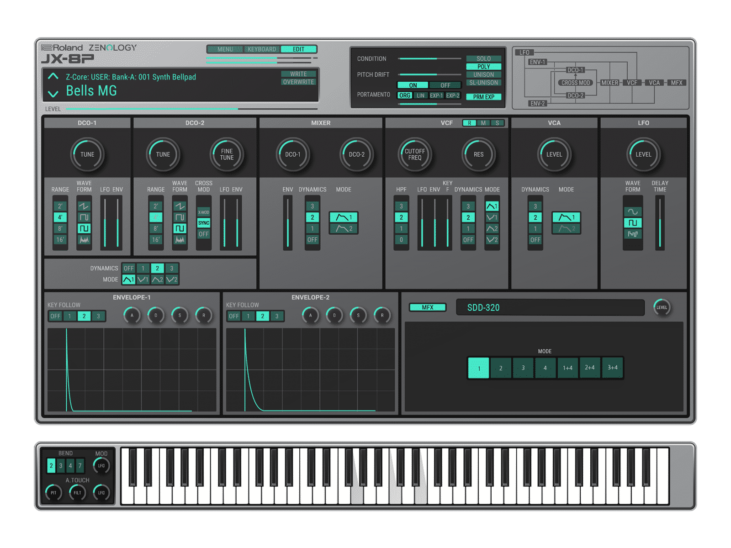Image resolution: width=731 pixels, height=548 pixels.
Task: Turn portamento ON
Action: pyautogui.click(x=413, y=85)
